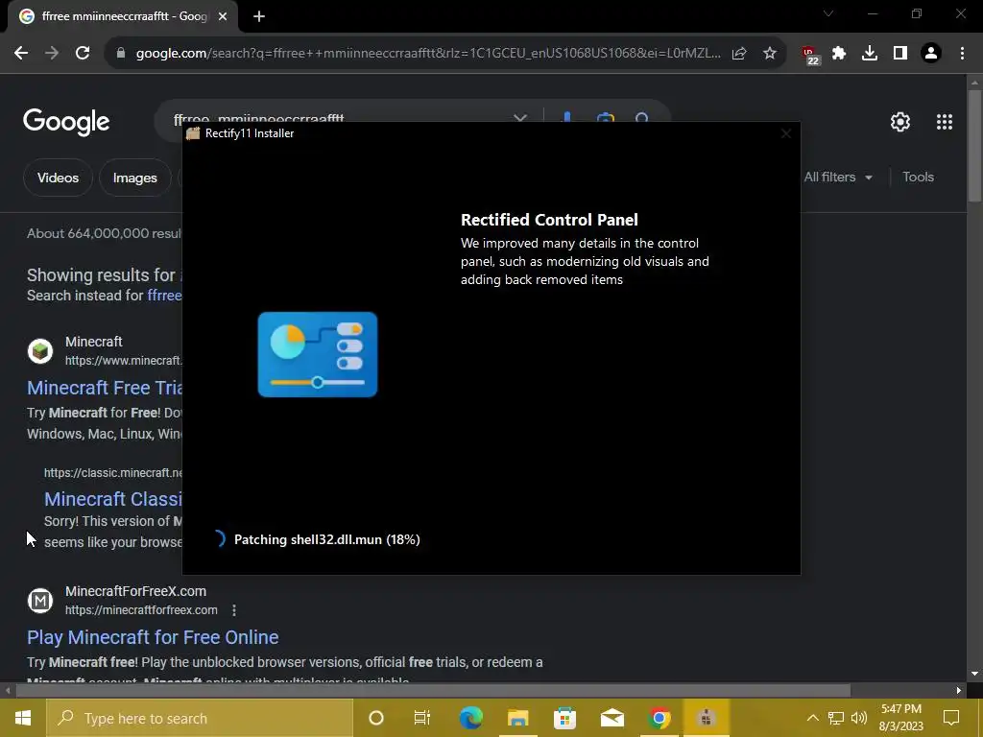Launch Microsoft Edge from the taskbar
The width and height of the screenshot is (983, 737).
pos(470,718)
